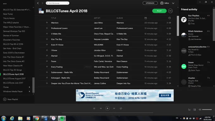Click the sidebar playlist scrollbar
The height and width of the screenshot is (121, 215).
point(33,85)
